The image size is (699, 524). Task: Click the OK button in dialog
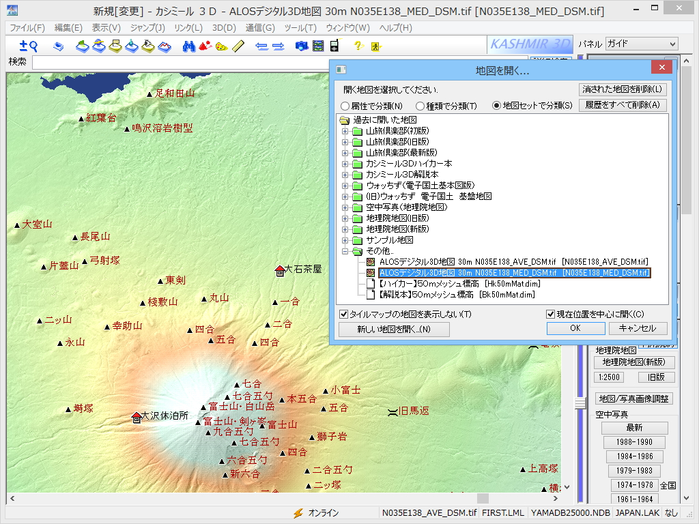pos(575,328)
